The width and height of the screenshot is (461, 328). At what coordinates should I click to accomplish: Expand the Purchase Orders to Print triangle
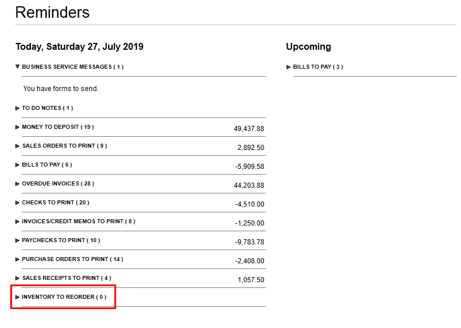[18, 259]
